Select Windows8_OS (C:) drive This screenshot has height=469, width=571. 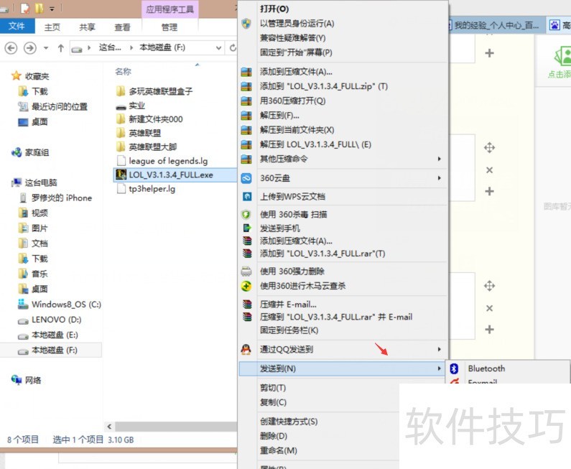coord(66,304)
